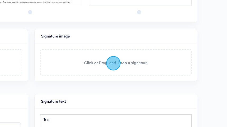Click the partially visible dashed upload area at left

[11, 62]
